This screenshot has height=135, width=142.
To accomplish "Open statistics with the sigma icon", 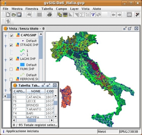I will (82, 15).
